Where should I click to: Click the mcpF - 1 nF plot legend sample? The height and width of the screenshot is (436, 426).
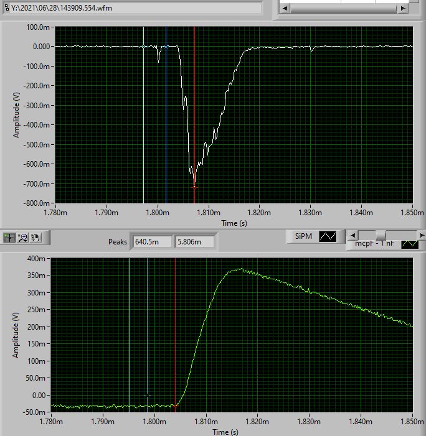[x=410, y=244]
